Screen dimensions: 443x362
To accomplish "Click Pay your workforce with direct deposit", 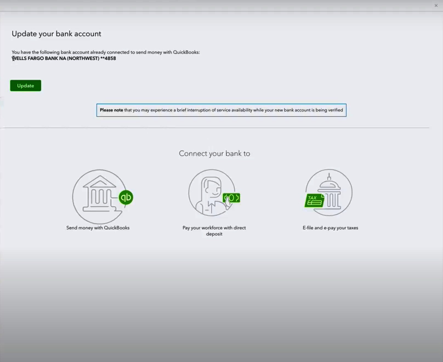I will (x=214, y=231).
